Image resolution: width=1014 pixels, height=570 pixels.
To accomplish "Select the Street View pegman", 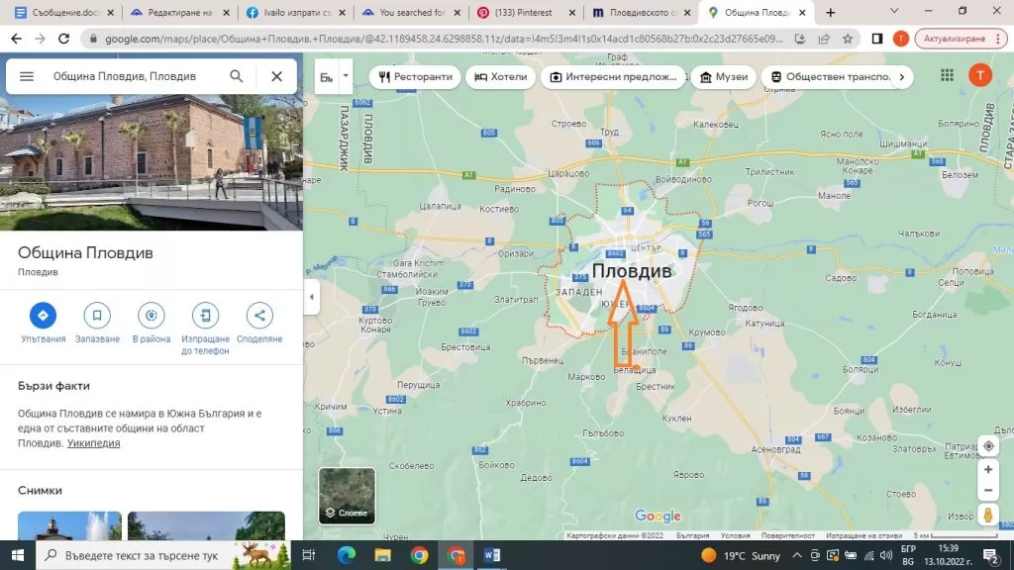I will pyautogui.click(x=988, y=515).
